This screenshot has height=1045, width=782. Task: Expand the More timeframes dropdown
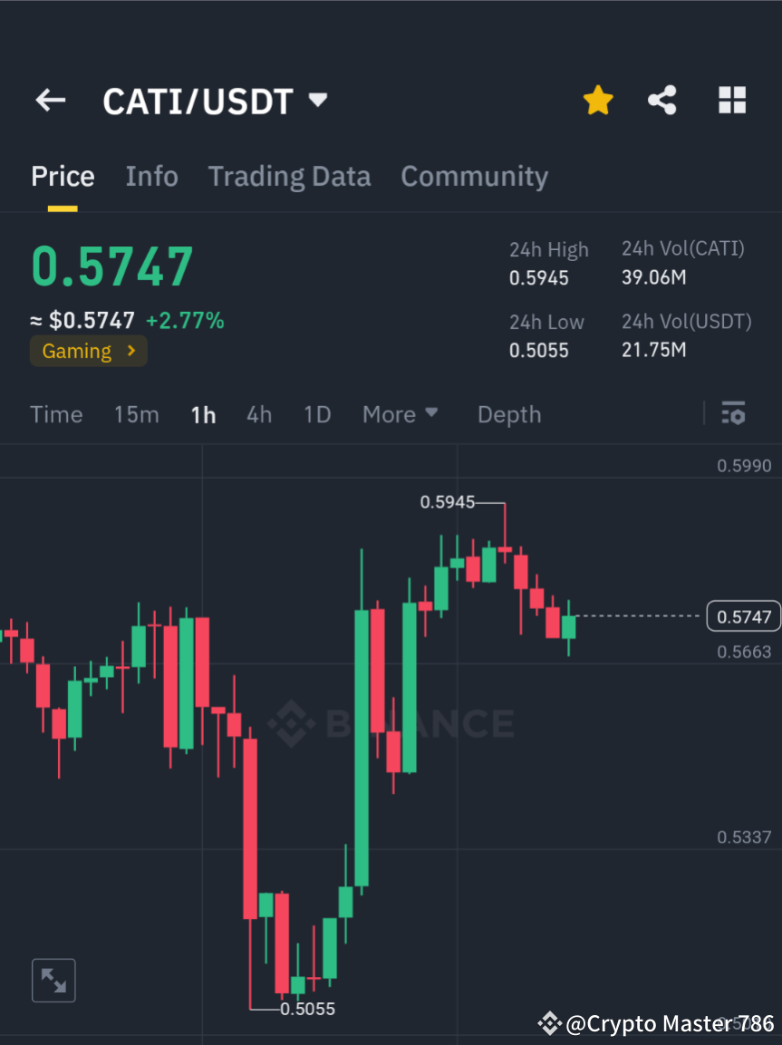pos(400,414)
